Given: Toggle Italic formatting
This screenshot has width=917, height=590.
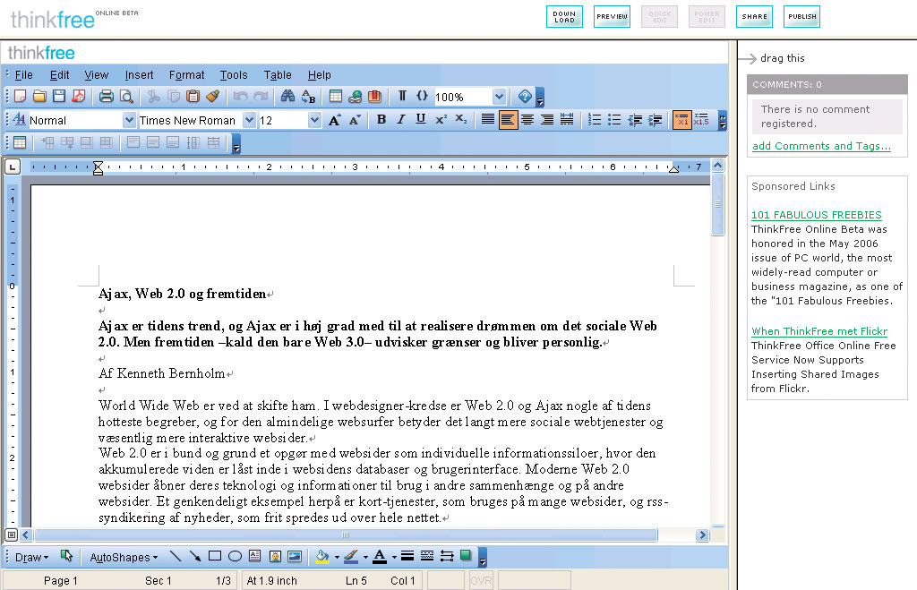Looking at the screenshot, I should click(x=400, y=120).
